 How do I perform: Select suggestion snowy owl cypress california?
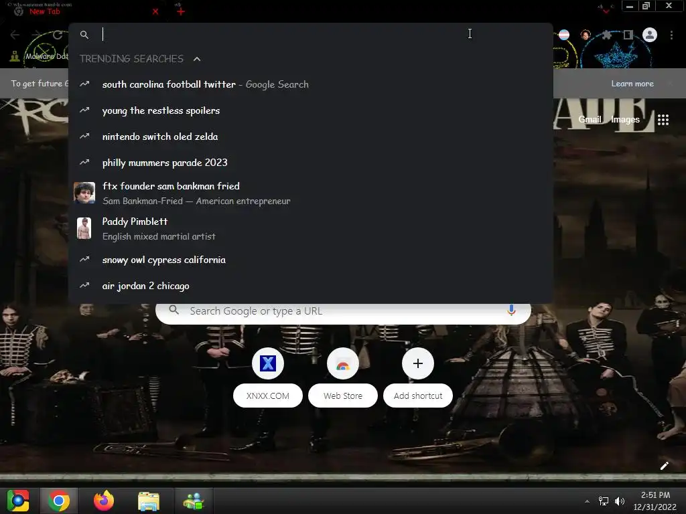[311, 260]
